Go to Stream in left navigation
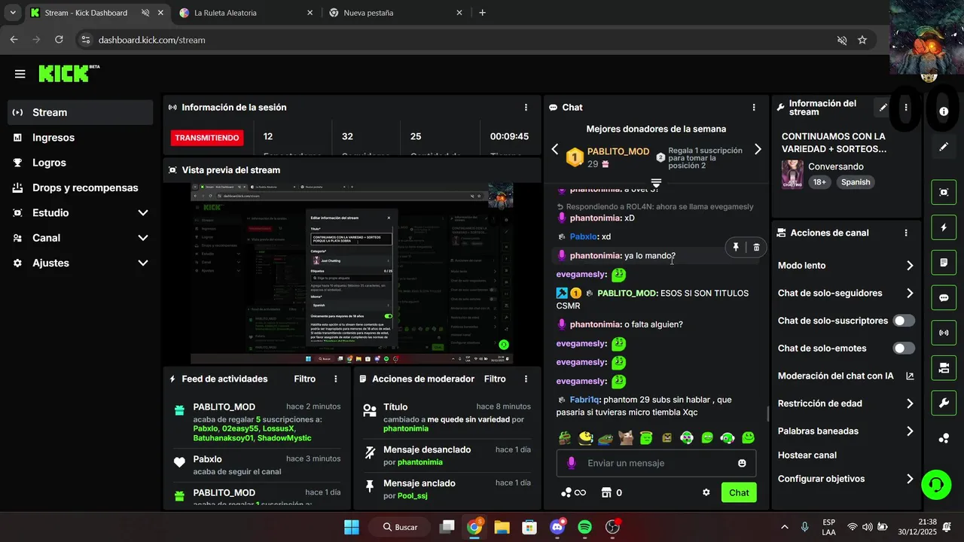Viewport: 964px width, 542px height. pyautogui.click(x=80, y=112)
